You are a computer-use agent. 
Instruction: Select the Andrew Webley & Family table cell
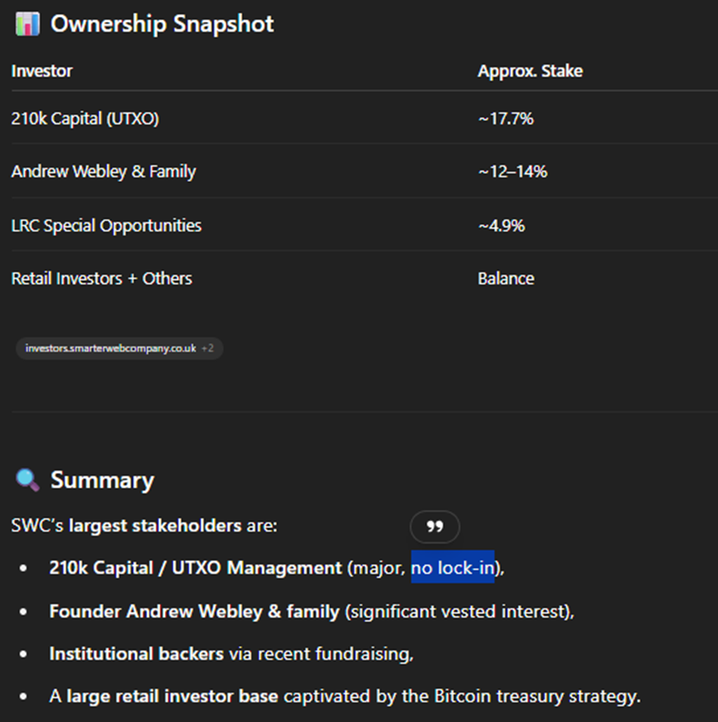[x=103, y=172]
